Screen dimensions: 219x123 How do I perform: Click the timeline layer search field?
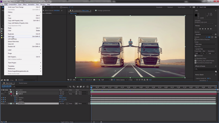click(x=40, y=87)
